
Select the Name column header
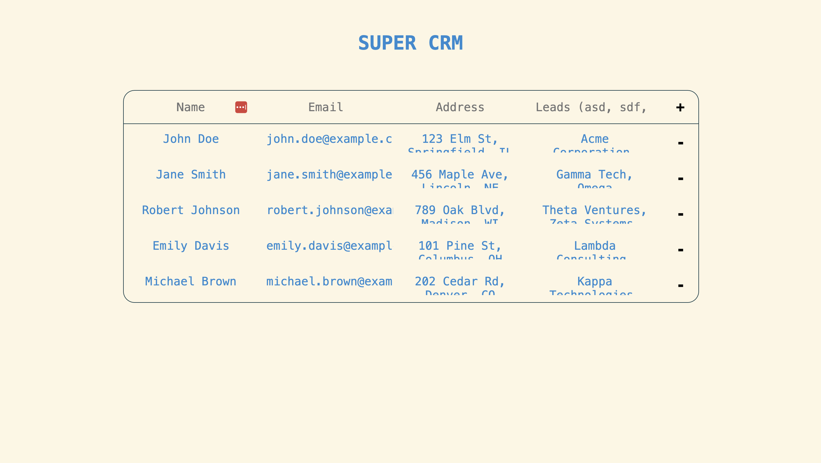[x=190, y=107]
